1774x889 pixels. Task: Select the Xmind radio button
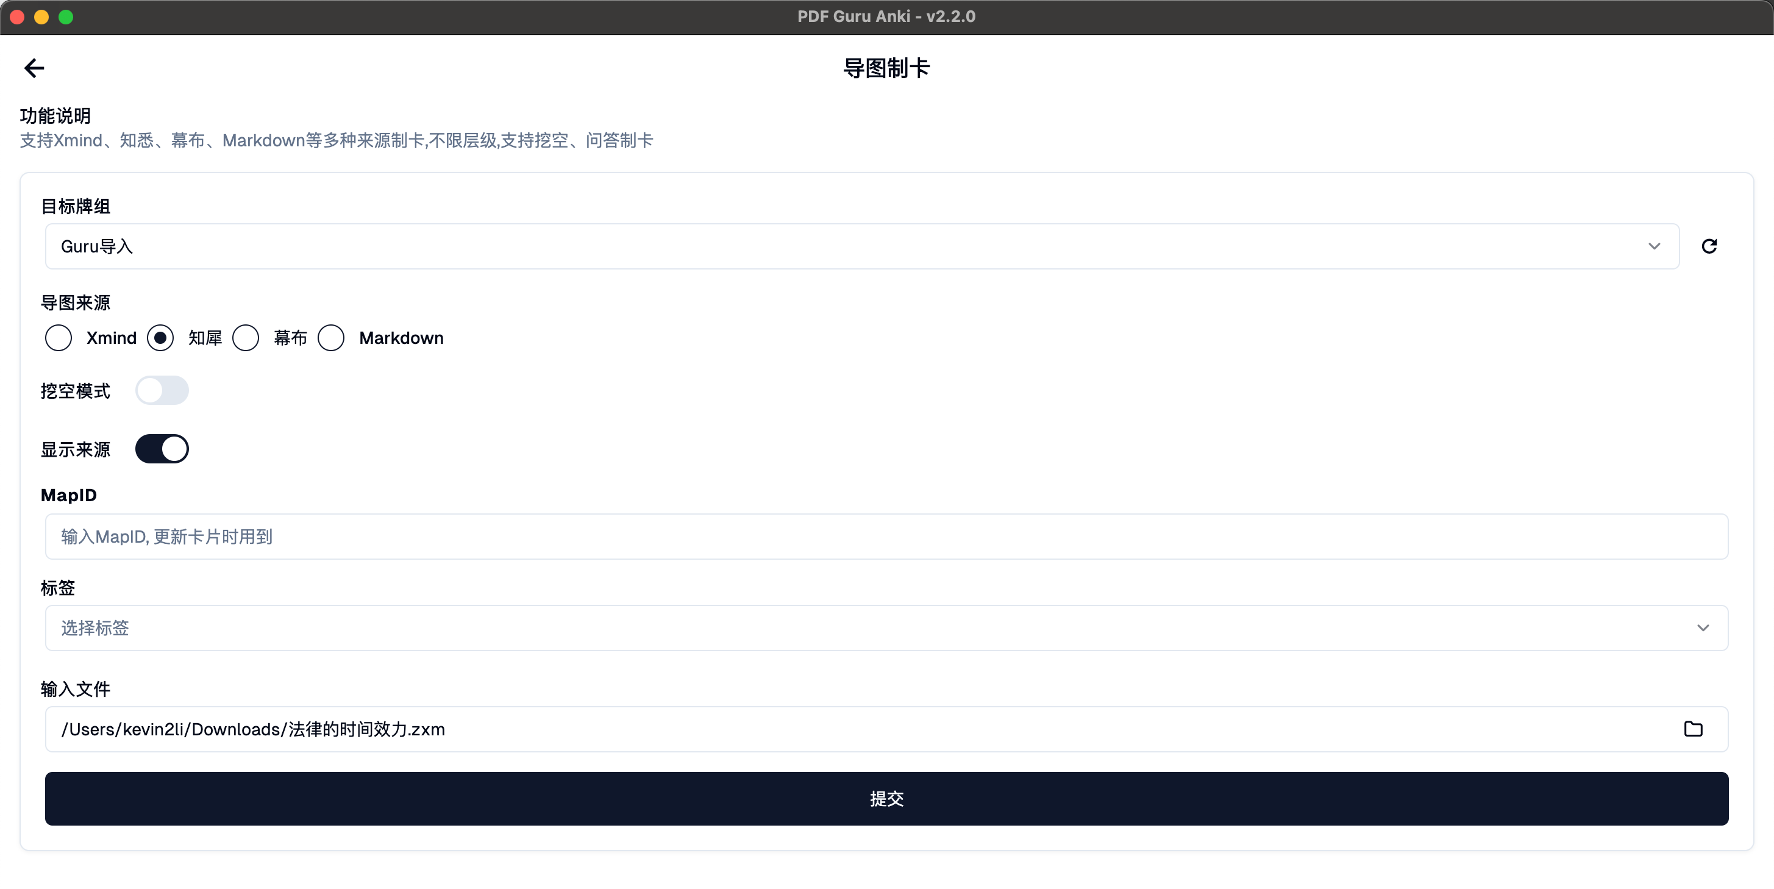[59, 338]
